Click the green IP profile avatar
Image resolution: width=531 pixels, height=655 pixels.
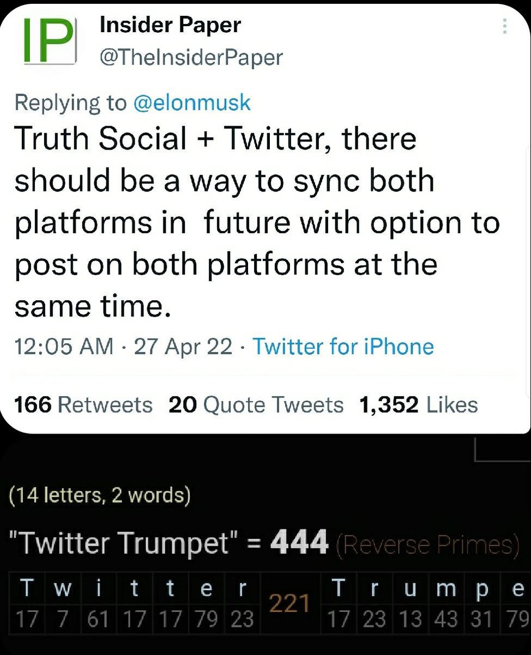49,42
